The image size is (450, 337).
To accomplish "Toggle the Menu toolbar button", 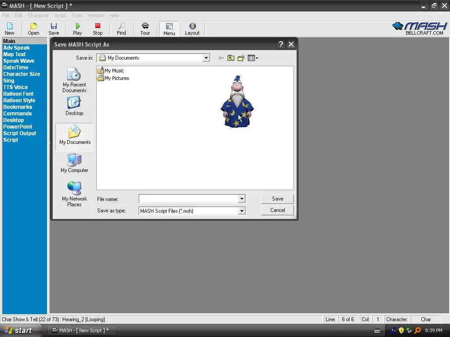I will tap(169, 29).
